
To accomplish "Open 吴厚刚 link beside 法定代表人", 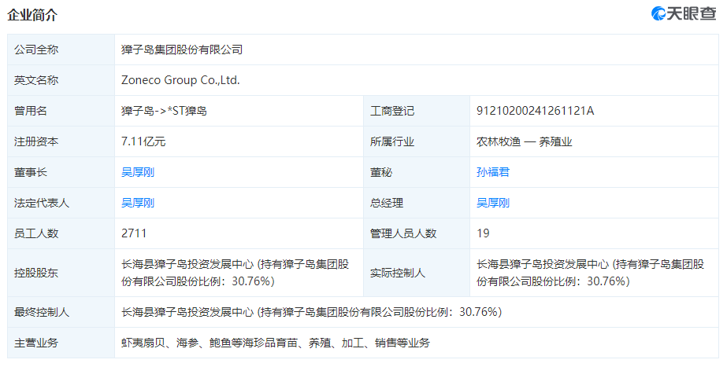I will [138, 203].
